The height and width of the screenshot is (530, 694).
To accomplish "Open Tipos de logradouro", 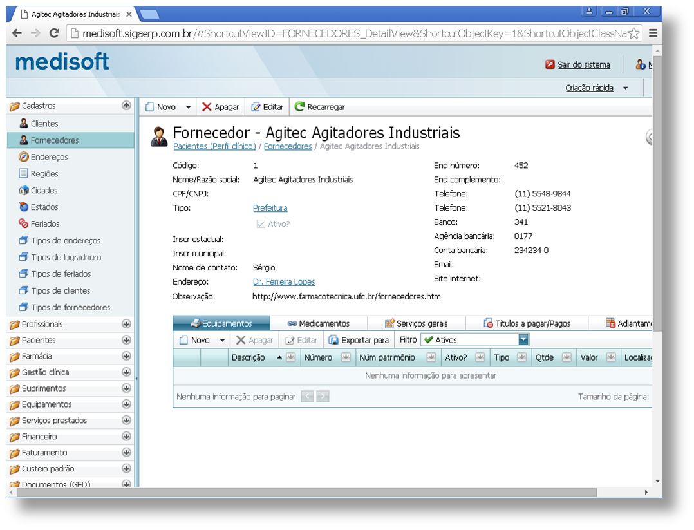I will [x=61, y=257].
